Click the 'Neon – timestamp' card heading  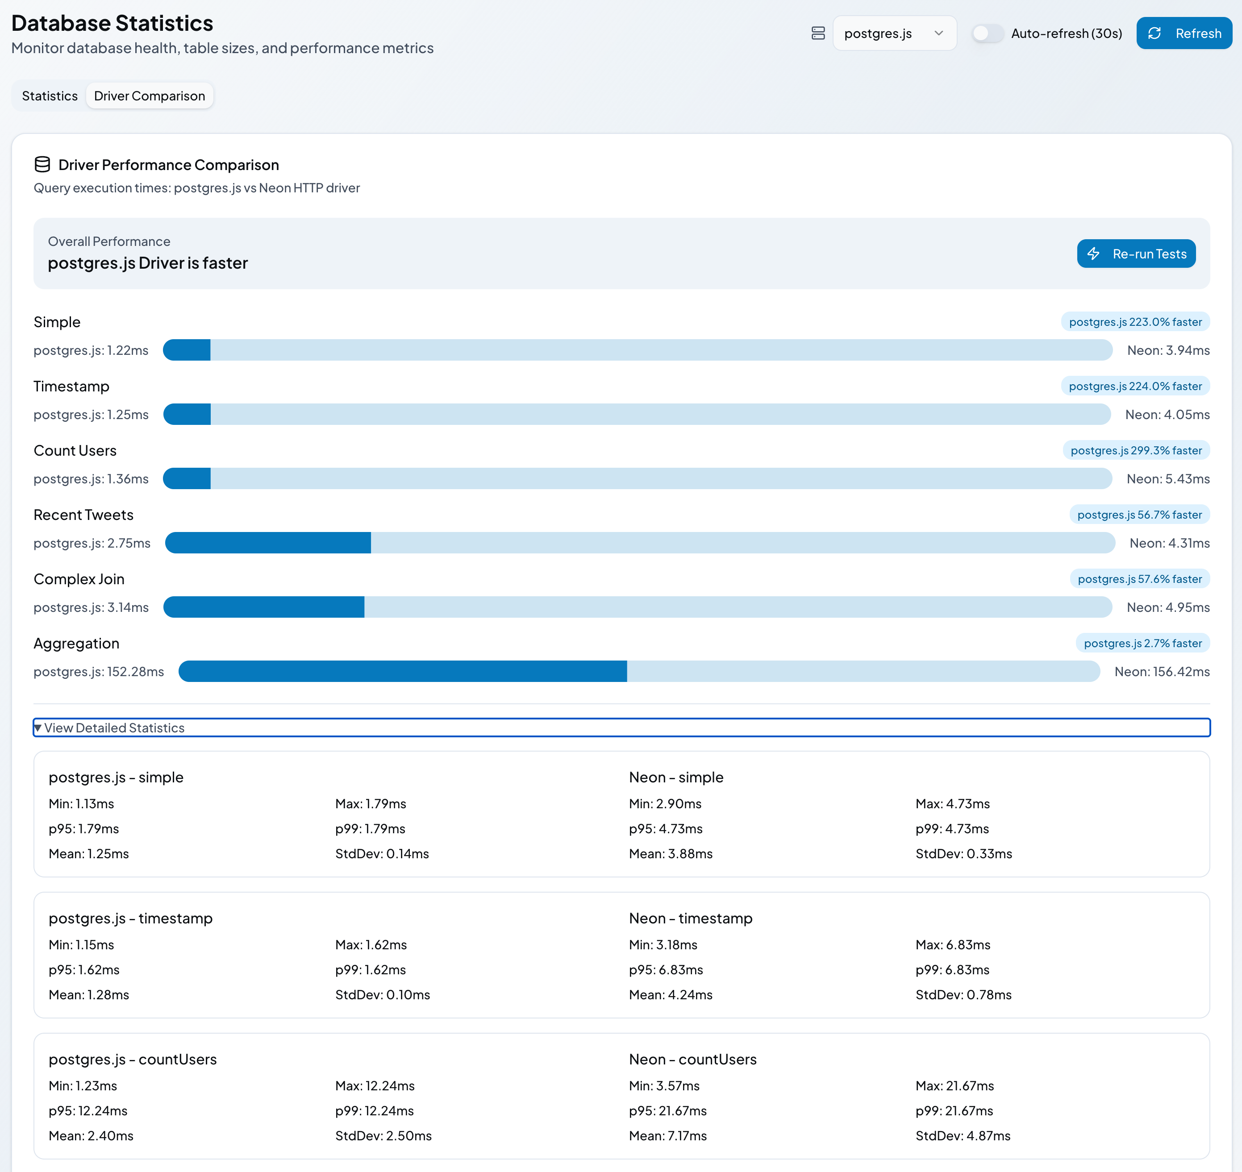691,918
